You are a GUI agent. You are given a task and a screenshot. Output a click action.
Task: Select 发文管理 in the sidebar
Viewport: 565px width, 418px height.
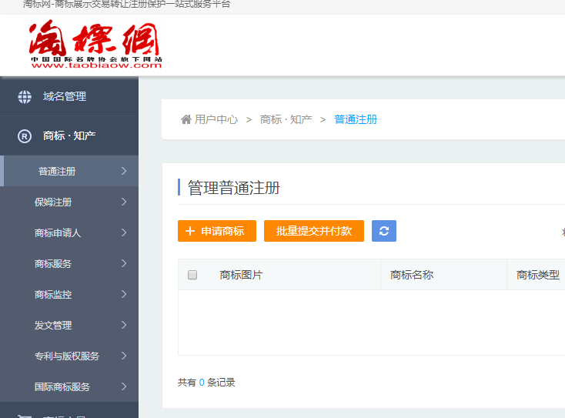point(53,326)
